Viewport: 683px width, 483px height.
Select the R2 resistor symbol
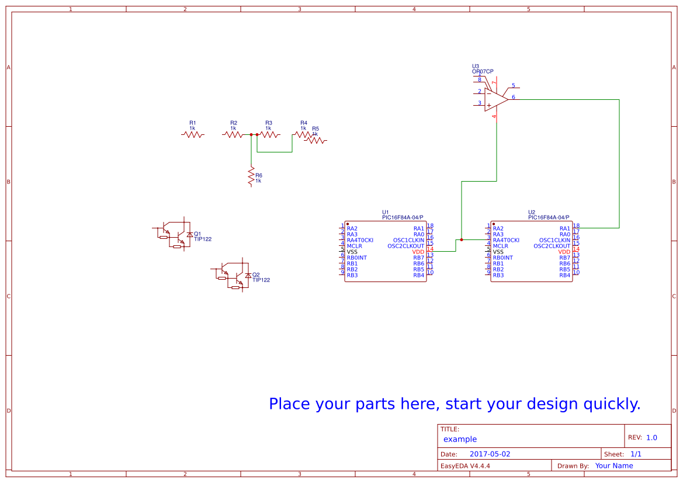[x=234, y=135]
